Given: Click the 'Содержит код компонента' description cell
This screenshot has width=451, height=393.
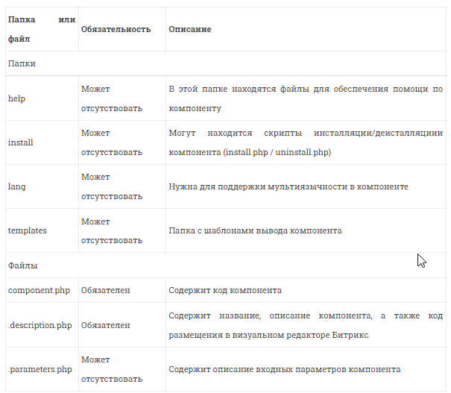Looking at the screenshot, I should [x=306, y=290].
